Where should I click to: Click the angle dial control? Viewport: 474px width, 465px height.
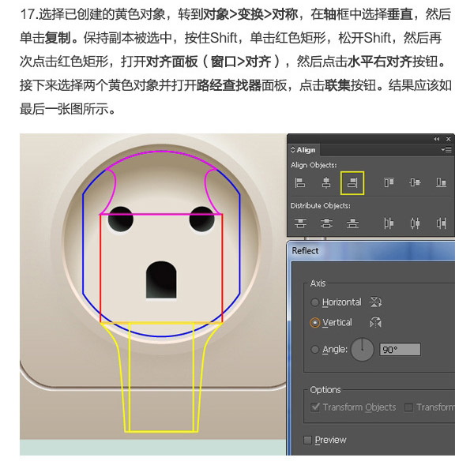tap(363, 349)
